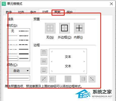Select the fine dotted line style
The height and width of the screenshot is (101, 116).
click(13, 36)
